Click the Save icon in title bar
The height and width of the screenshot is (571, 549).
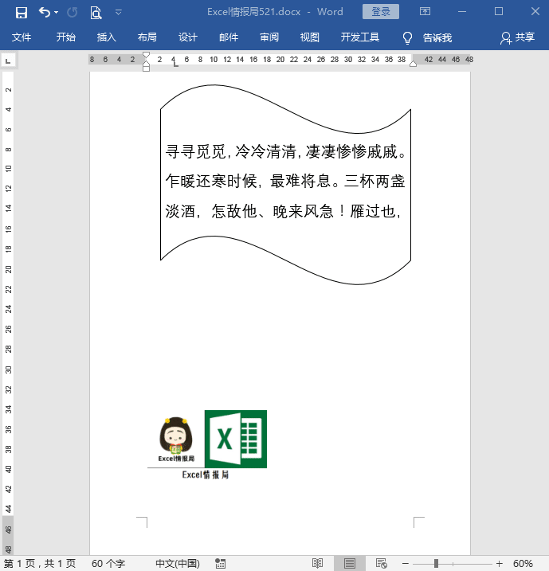[22, 13]
